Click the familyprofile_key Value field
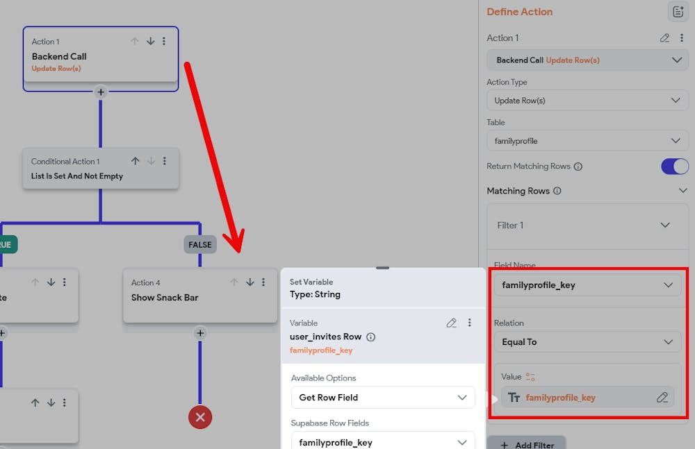 [x=587, y=397]
